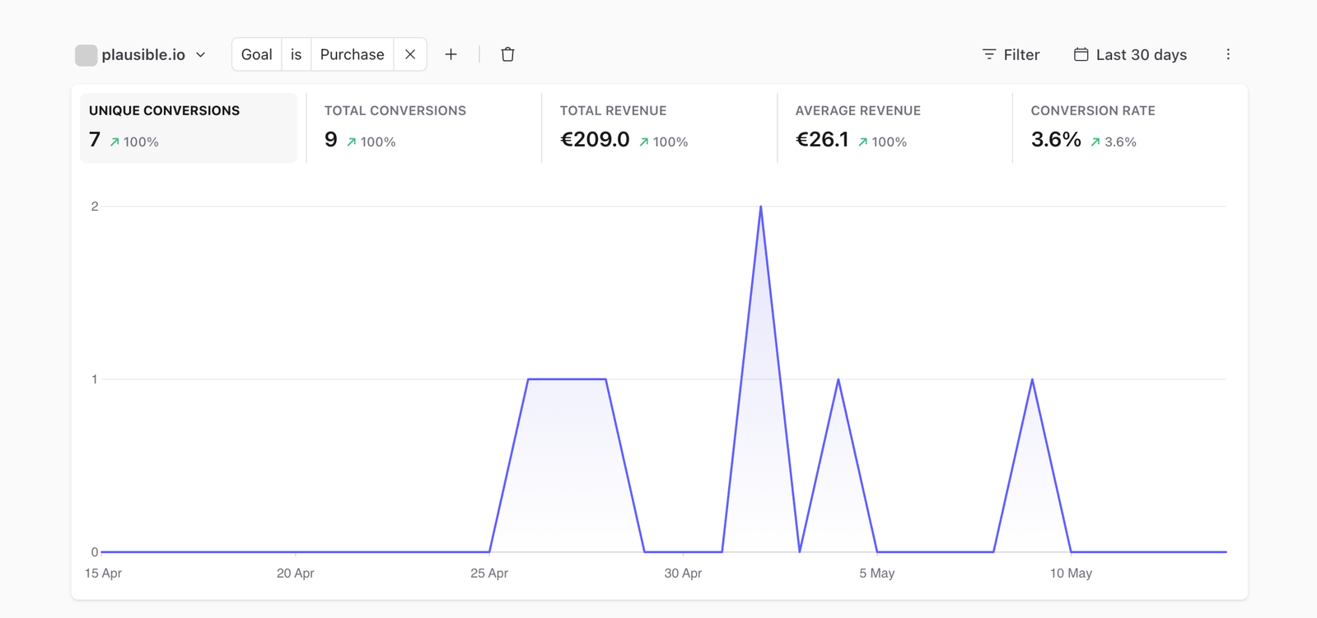Click the €26.1 average revenue value

coord(822,140)
